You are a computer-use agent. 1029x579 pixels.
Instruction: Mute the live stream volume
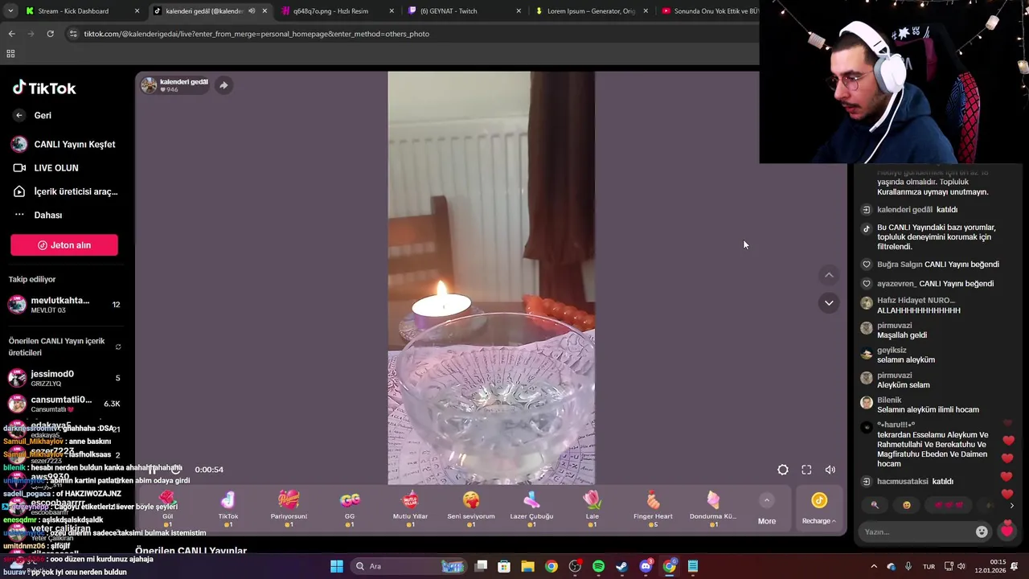coord(830,470)
